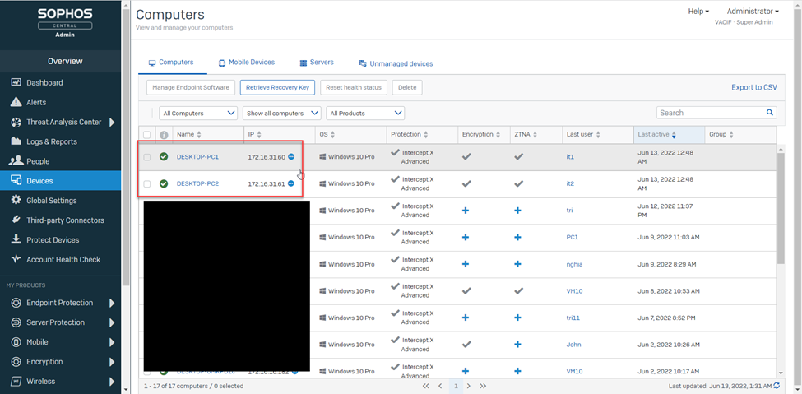The height and width of the screenshot is (394, 802).
Task: Open the Help dropdown menu
Action: point(698,12)
